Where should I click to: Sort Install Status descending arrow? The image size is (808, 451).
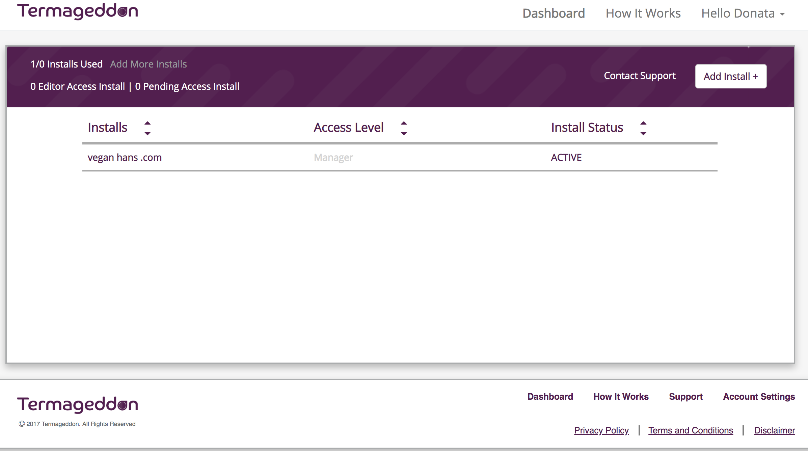point(643,134)
